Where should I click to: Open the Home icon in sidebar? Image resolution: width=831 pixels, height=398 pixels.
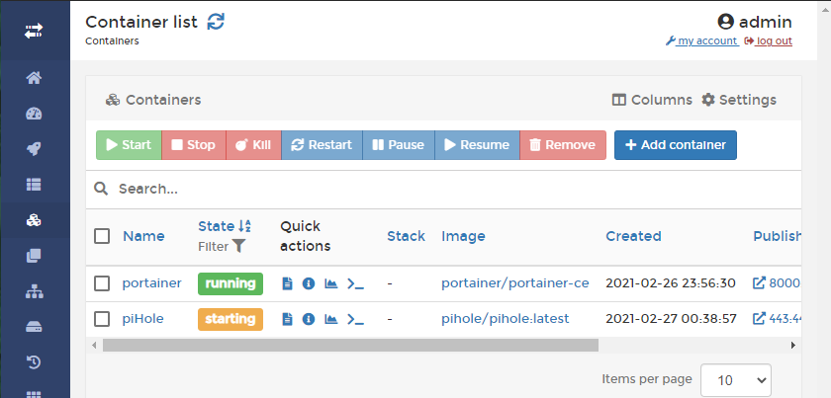[34, 78]
